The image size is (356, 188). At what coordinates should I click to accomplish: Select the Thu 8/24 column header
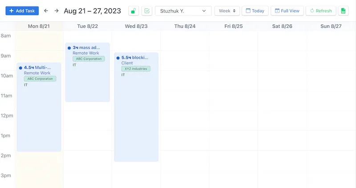coord(185,26)
